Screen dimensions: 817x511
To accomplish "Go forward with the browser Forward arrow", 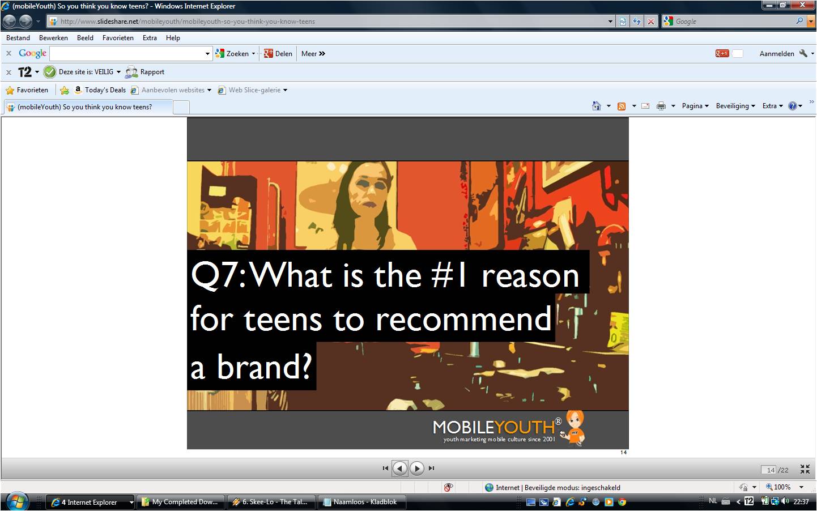I will click(x=25, y=22).
